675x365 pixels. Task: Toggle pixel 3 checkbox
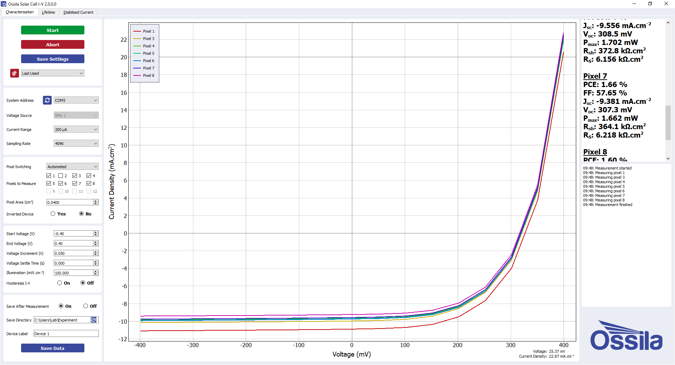tap(75, 175)
